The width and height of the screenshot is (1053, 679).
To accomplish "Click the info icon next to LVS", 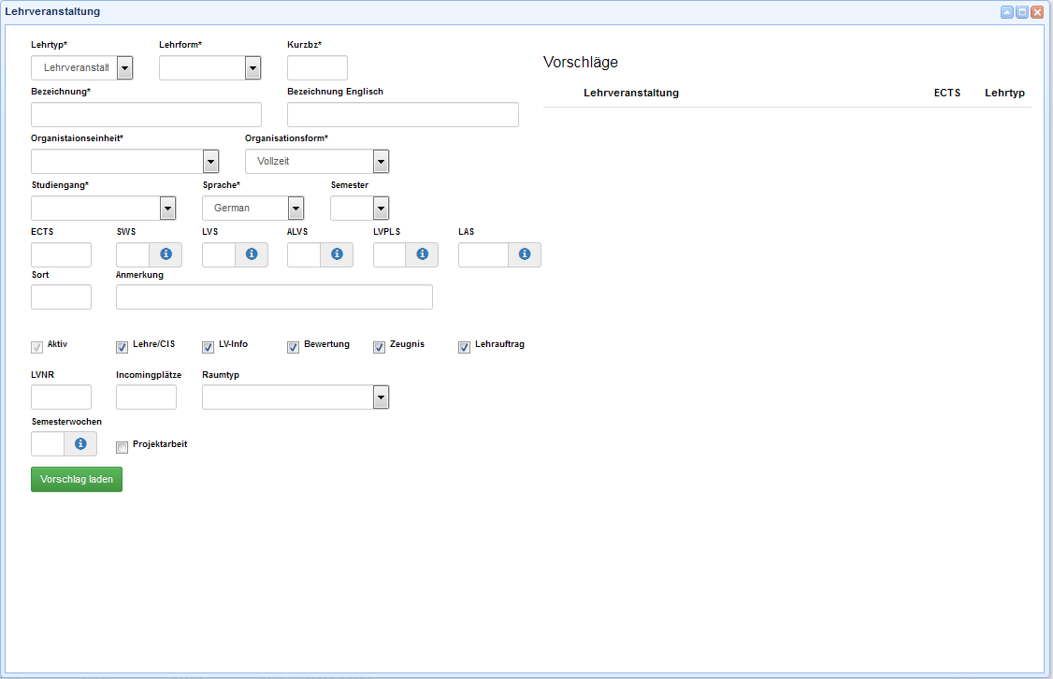I will tap(252, 254).
